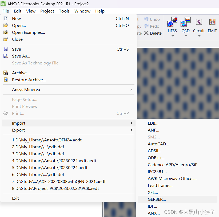
Task: Open the Export submenu entry
Action: click(x=69, y=130)
